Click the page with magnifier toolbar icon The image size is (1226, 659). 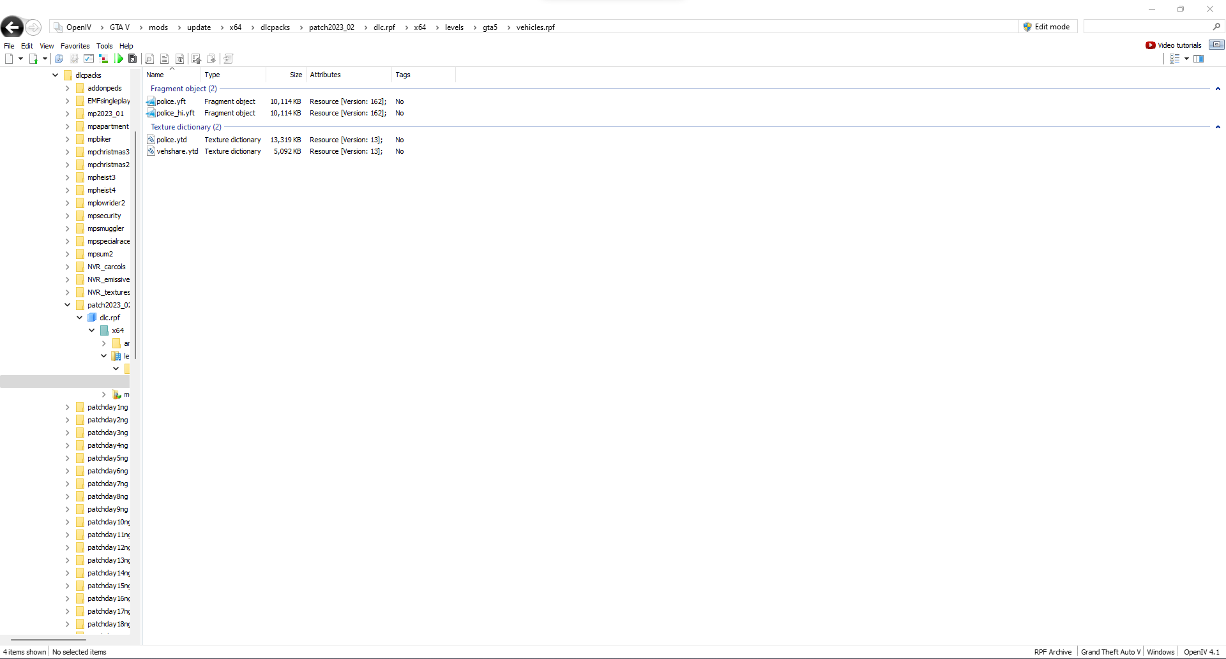[149, 59]
